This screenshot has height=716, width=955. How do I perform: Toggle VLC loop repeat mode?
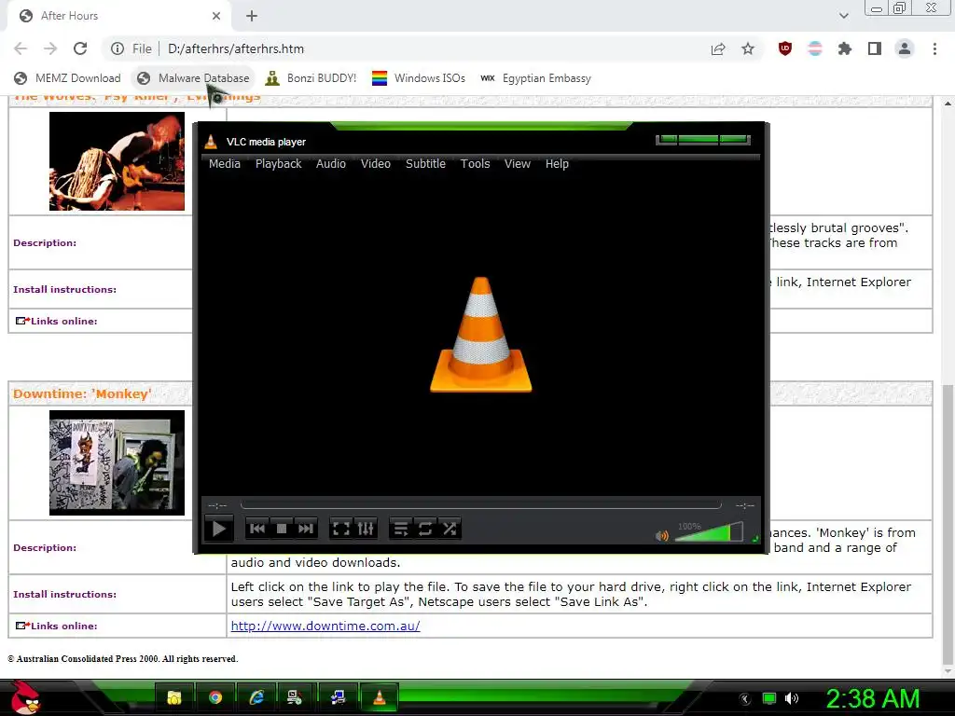425,529
